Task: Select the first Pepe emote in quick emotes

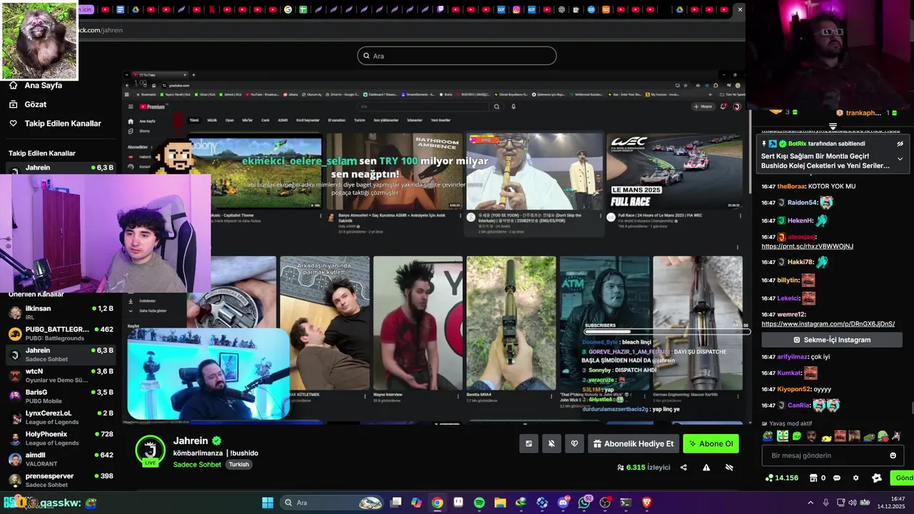Action: [768, 436]
